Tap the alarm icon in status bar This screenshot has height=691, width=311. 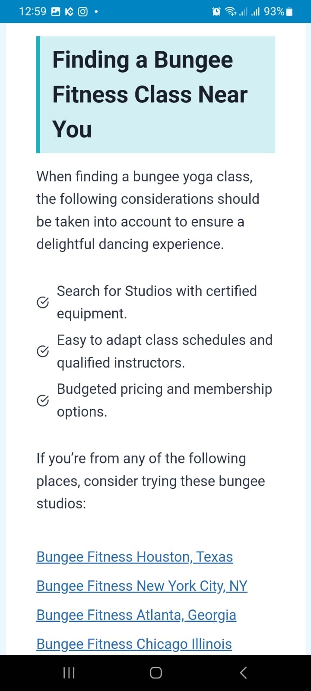216,12
